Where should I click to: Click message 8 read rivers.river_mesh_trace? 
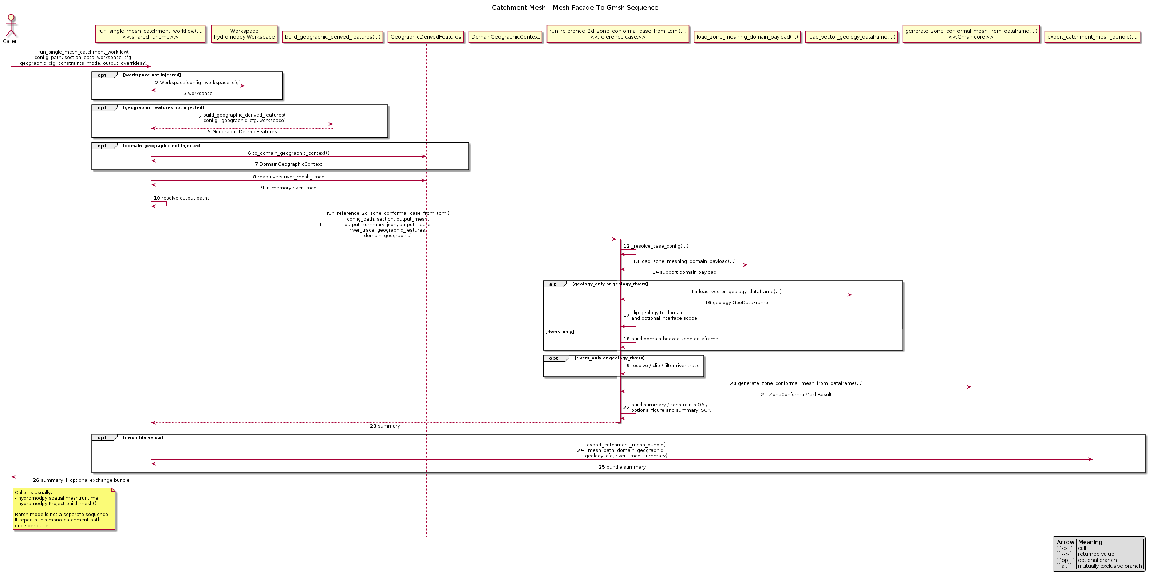[x=289, y=177]
